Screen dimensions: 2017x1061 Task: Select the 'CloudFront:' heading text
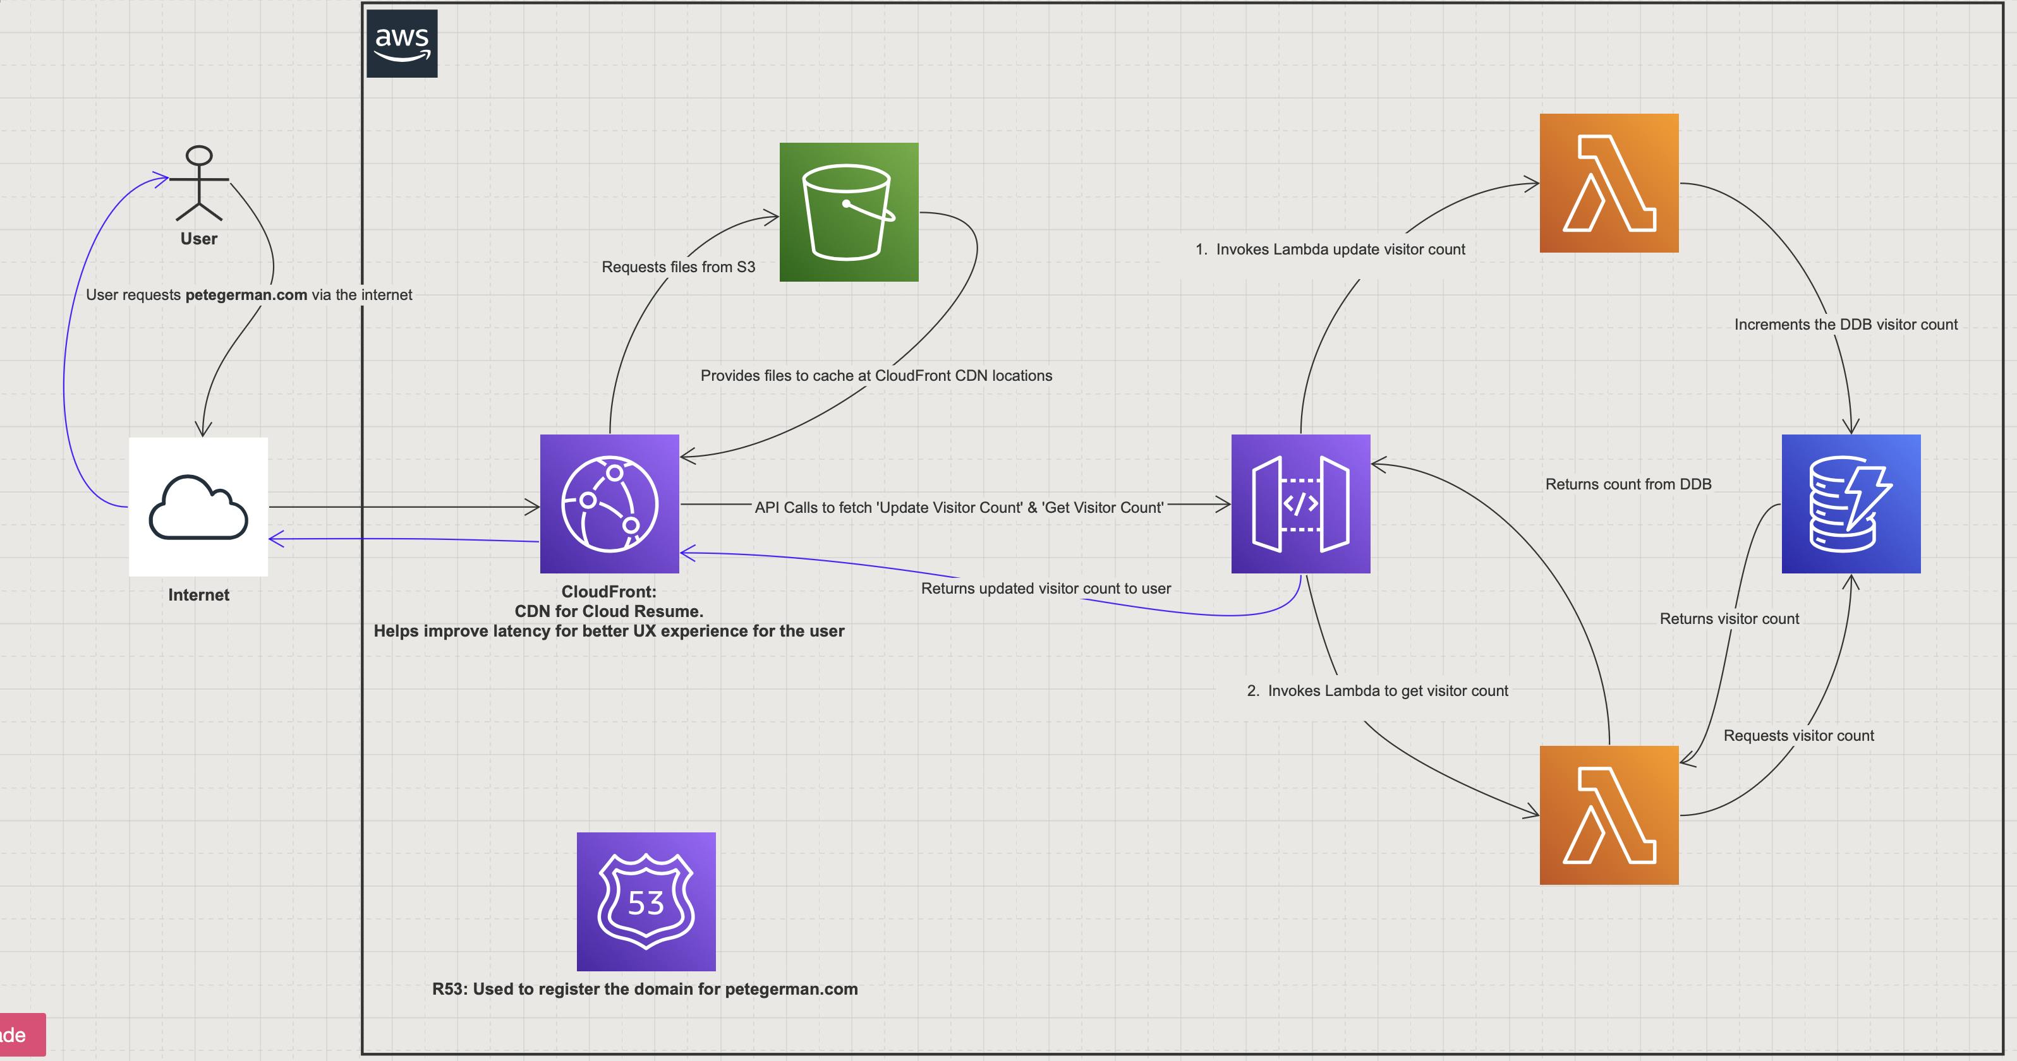[609, 592]
